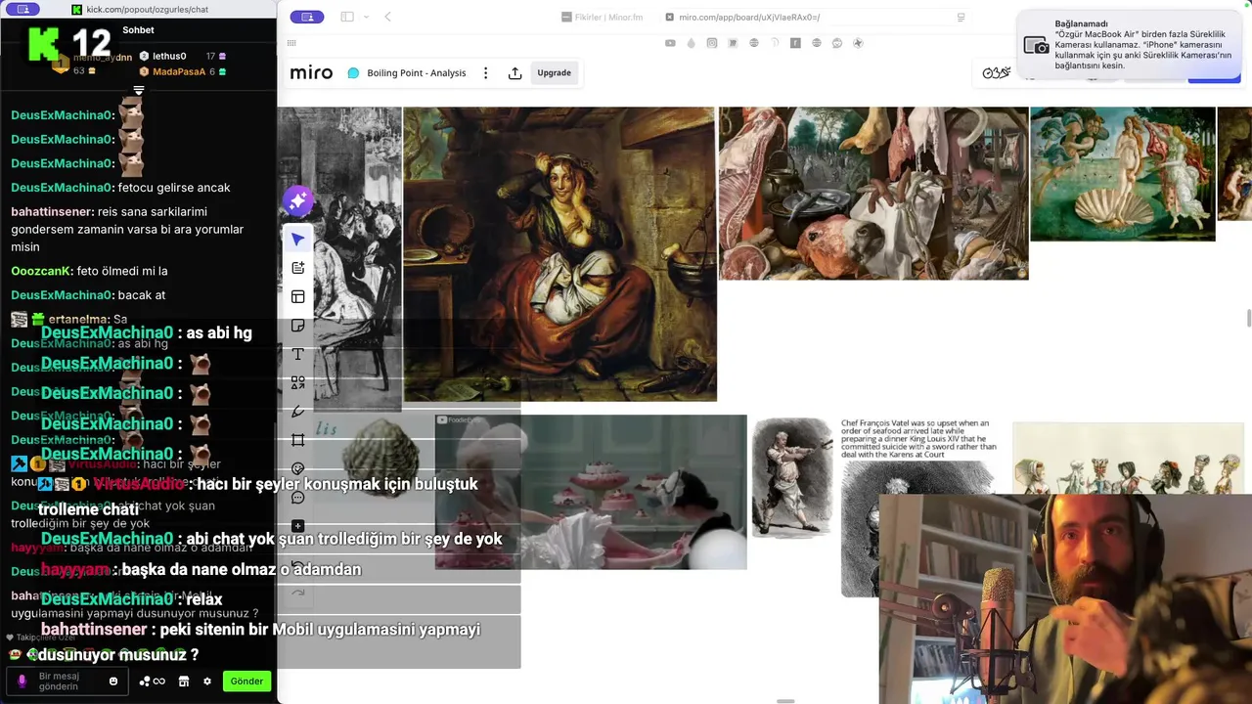This screenshot has height=704, width=1252.
Task: Toggle the browser sidebar panel
Action: coord(347,17)
